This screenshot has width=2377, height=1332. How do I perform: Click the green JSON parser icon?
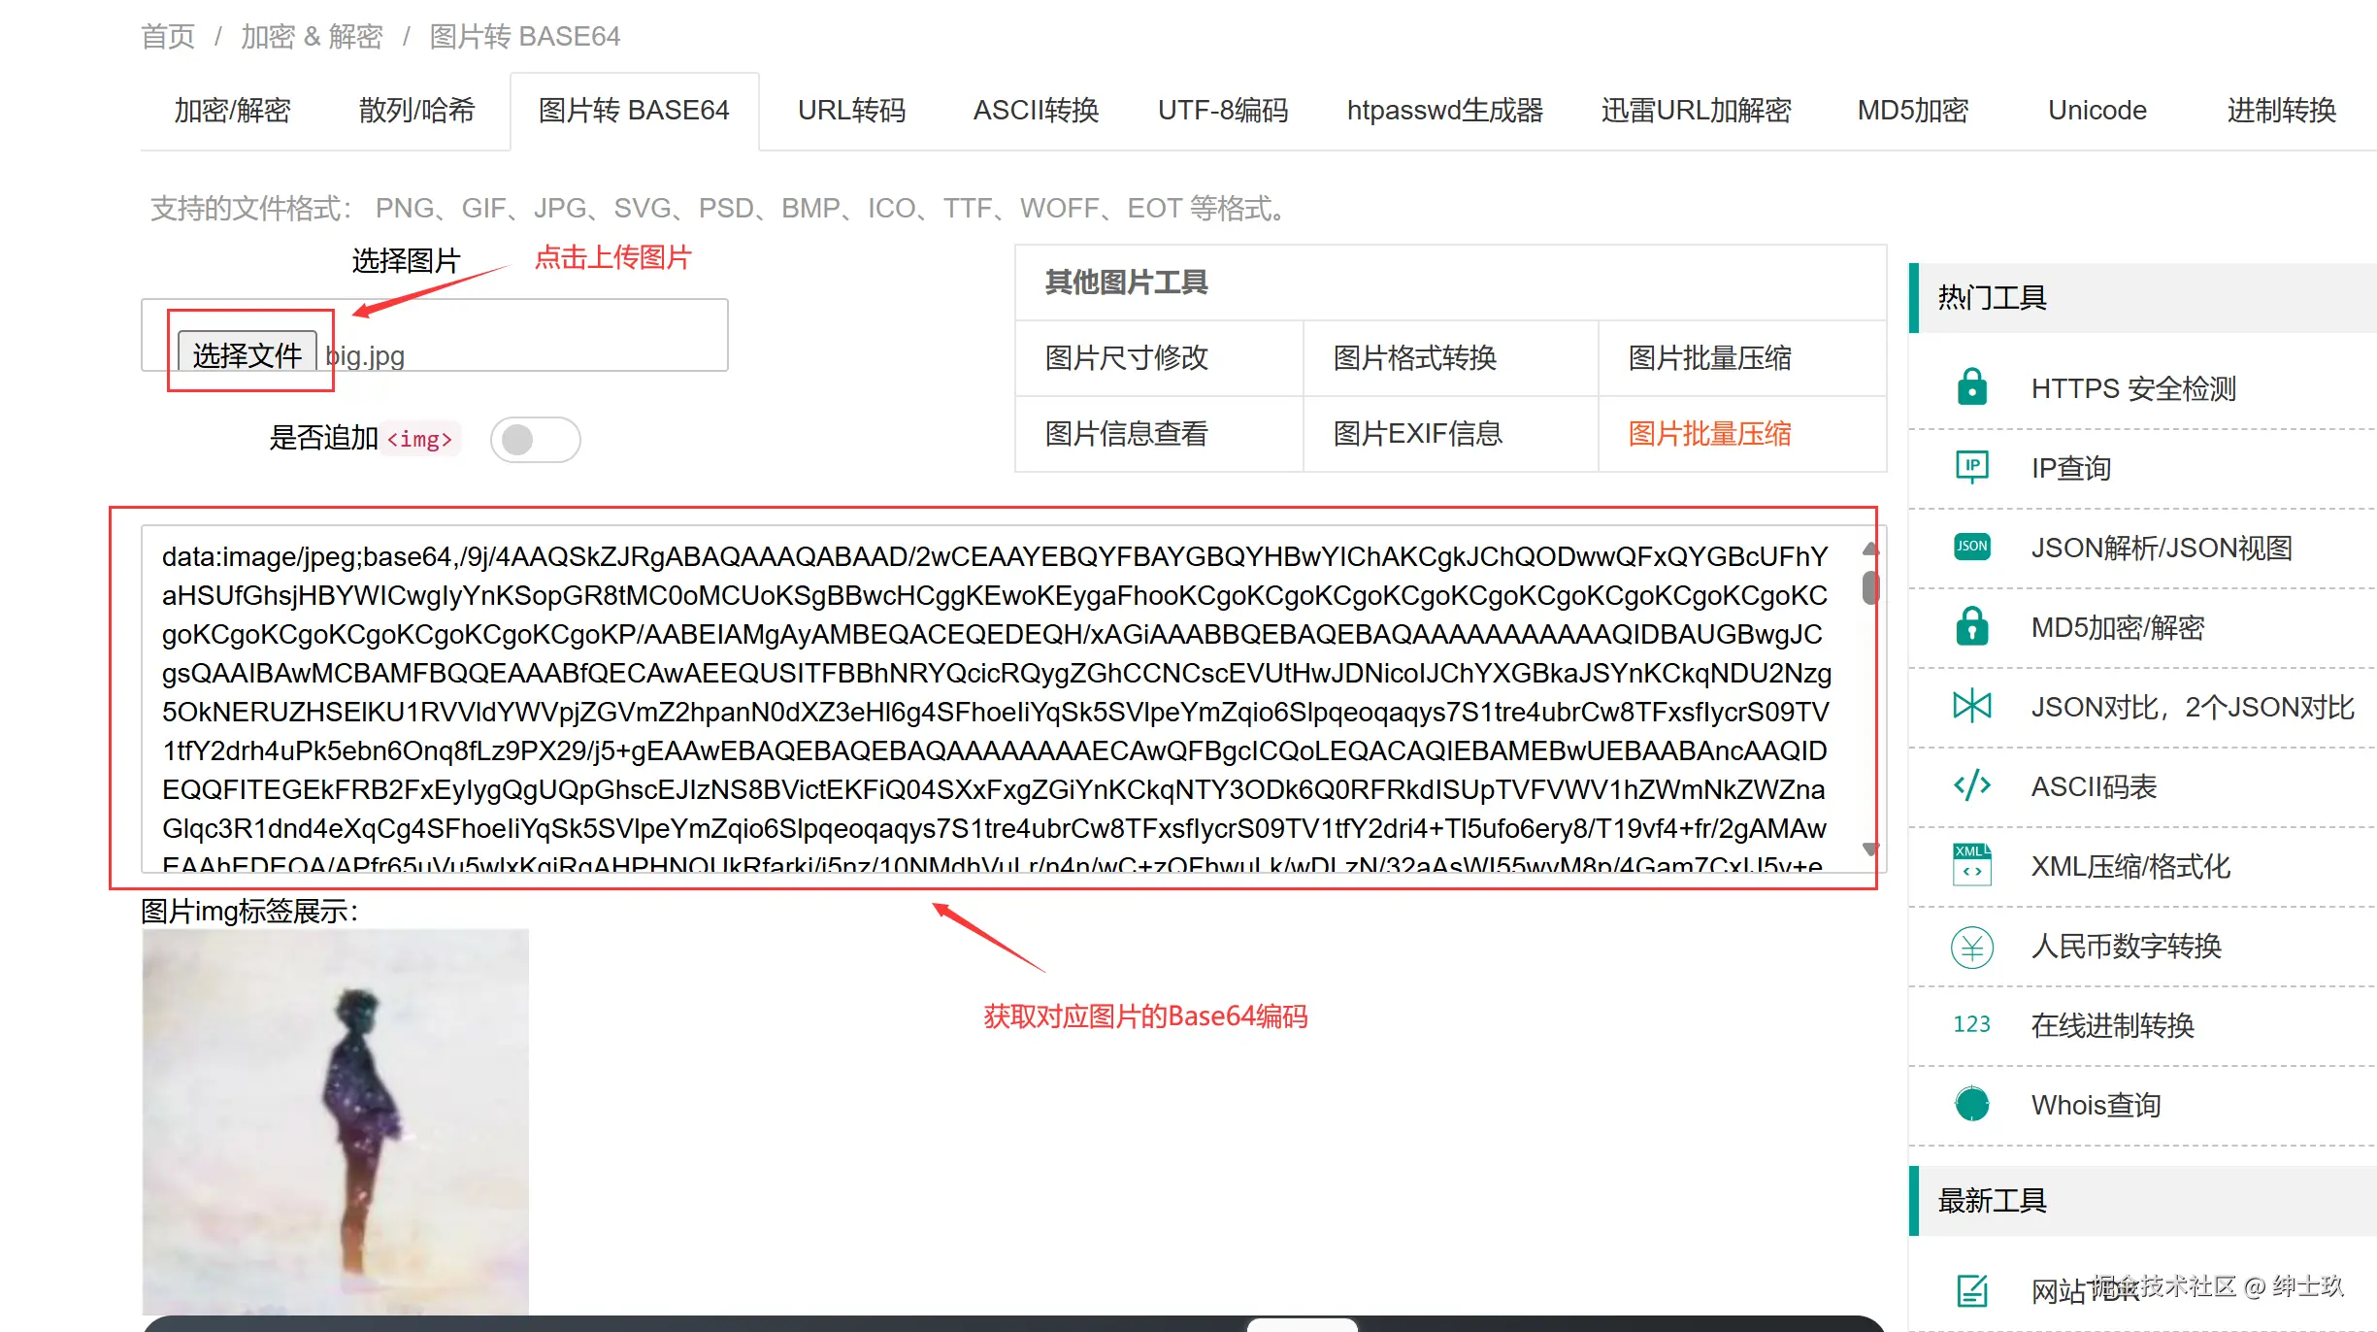pyautogui.click(x=1971, y=547)
